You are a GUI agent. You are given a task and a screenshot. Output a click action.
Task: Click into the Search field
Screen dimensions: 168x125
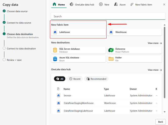(108, 16)
